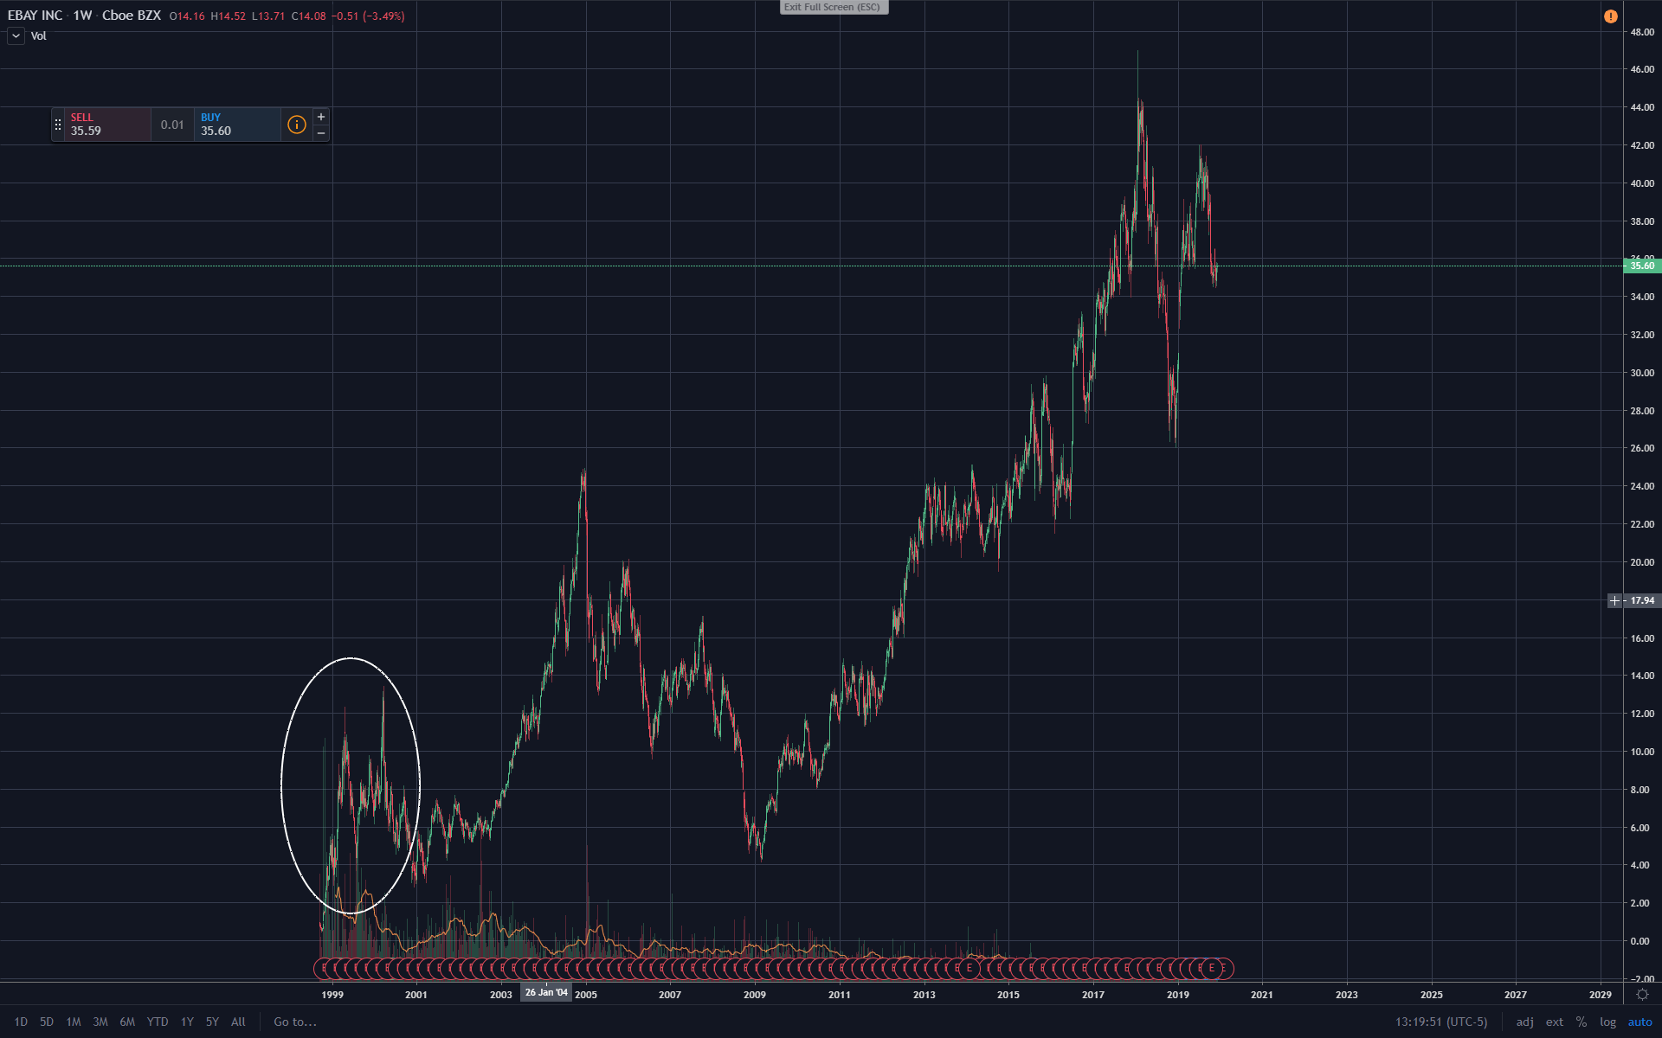Click the BUY 35.60 button
The image size is (1662, 1038).
pyautogui.click(x=236, y=125)
